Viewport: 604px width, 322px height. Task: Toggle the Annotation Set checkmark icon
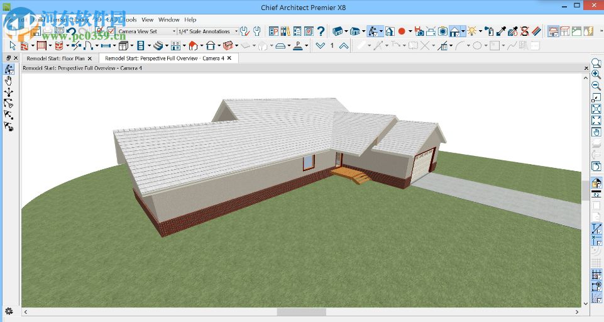tap(111, 31)
